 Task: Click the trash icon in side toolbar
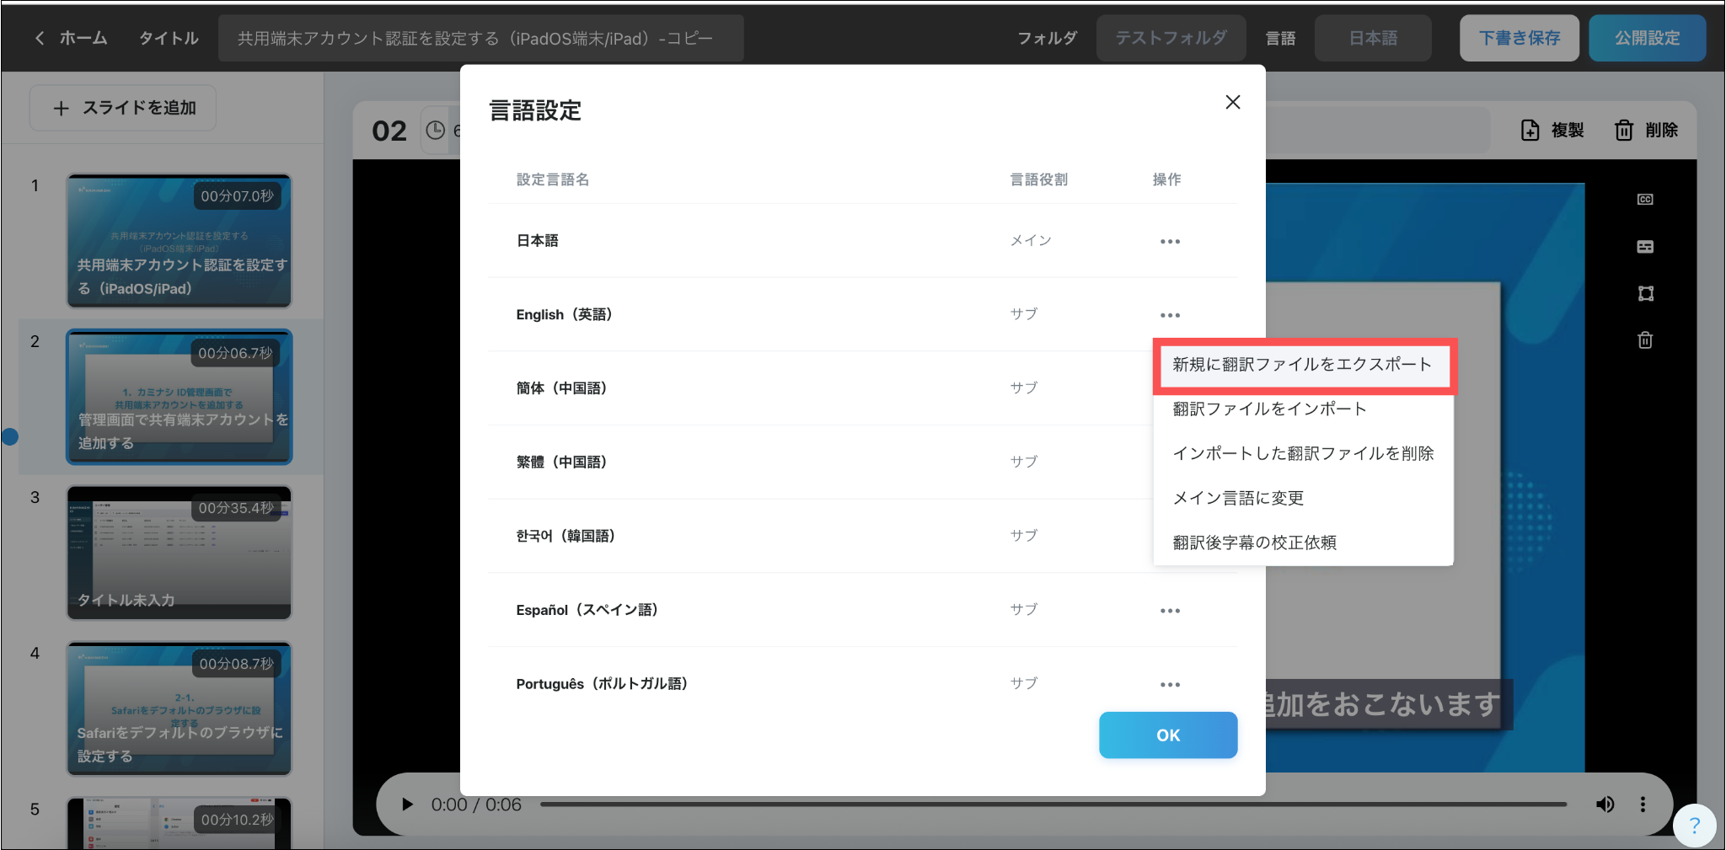point(1645,340)
